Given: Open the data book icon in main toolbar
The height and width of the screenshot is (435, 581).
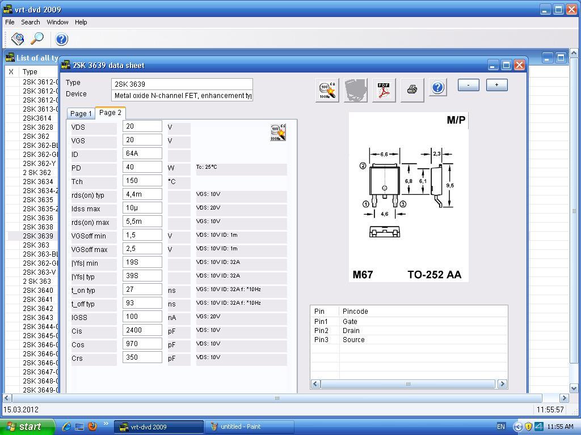Looking at the screenshot, I should (18, 39).
